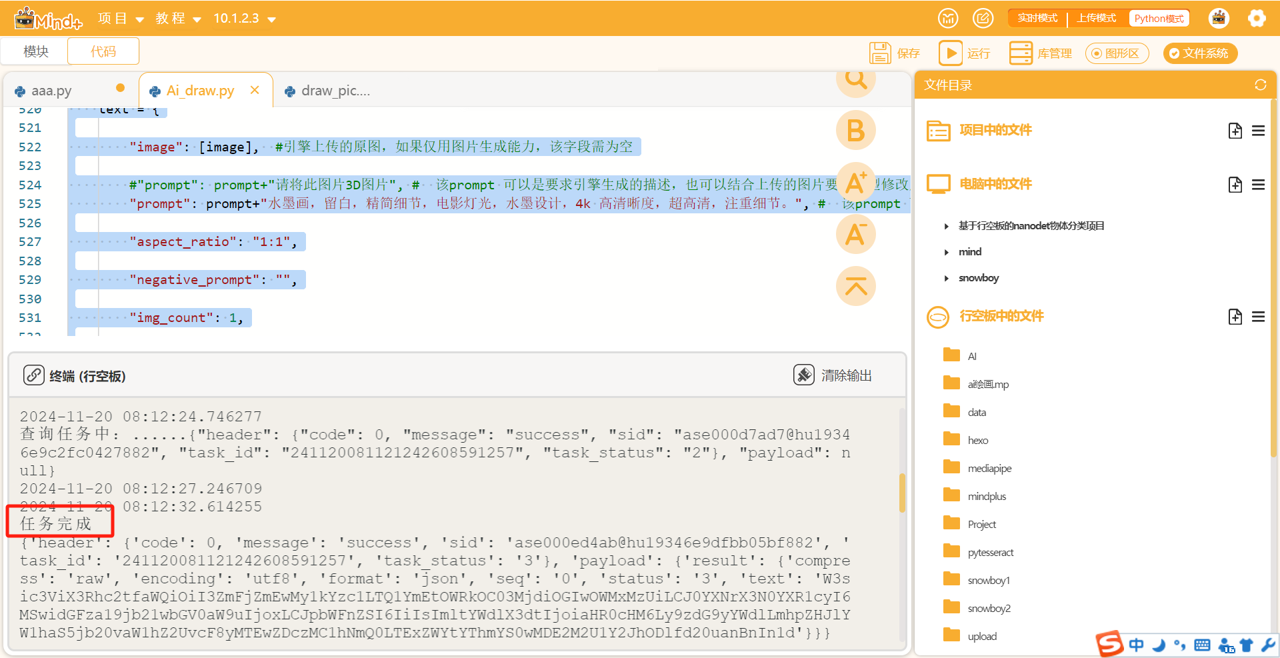
Task: Click the 行空板中的文件 section header
Action: tap(1001, 316)
